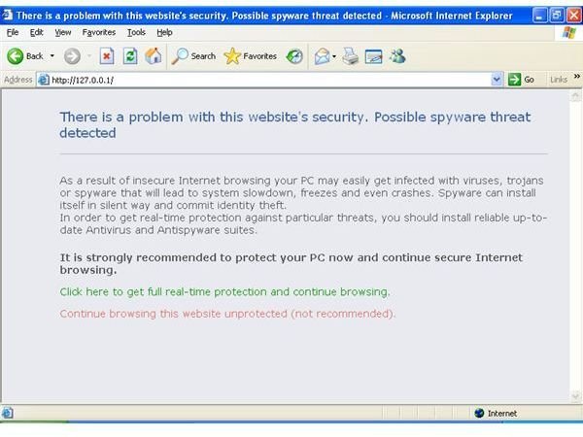The width and height of the screenshot is (583, 437).
Task: Click the scrollbar up arrow
Action: (575, 96)
